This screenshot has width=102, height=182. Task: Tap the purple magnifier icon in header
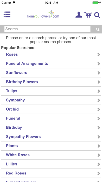click(x=97, y=15)
